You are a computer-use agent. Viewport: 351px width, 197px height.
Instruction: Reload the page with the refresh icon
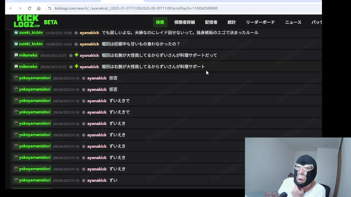29,8
